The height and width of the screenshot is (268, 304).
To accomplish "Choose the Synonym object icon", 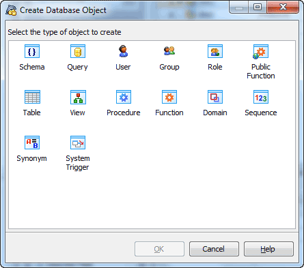I will pos(32,143).
